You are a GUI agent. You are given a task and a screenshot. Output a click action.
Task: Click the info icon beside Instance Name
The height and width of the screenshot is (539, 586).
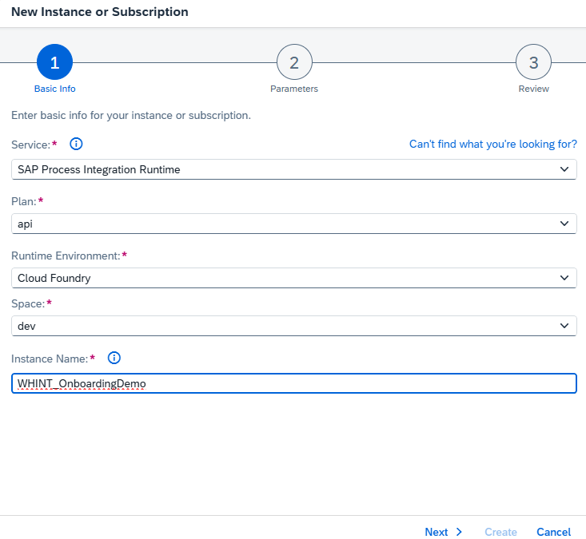tap(114, 359)
